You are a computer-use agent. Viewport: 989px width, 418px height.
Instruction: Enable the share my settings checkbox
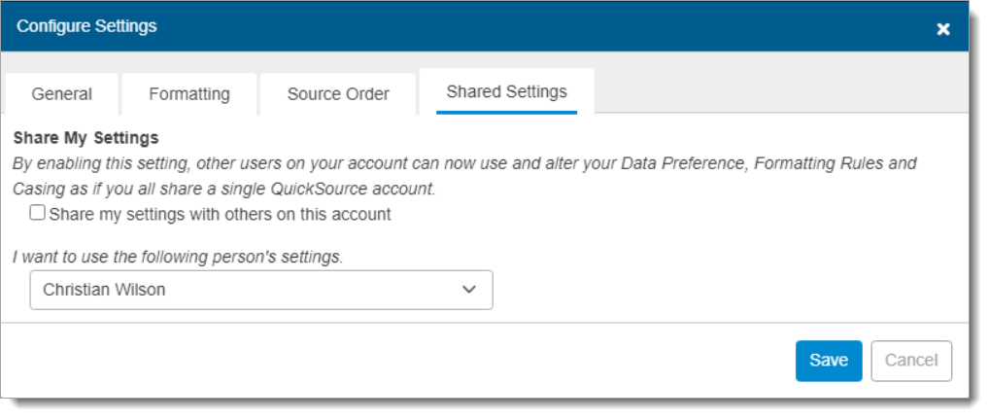(37, 213)
